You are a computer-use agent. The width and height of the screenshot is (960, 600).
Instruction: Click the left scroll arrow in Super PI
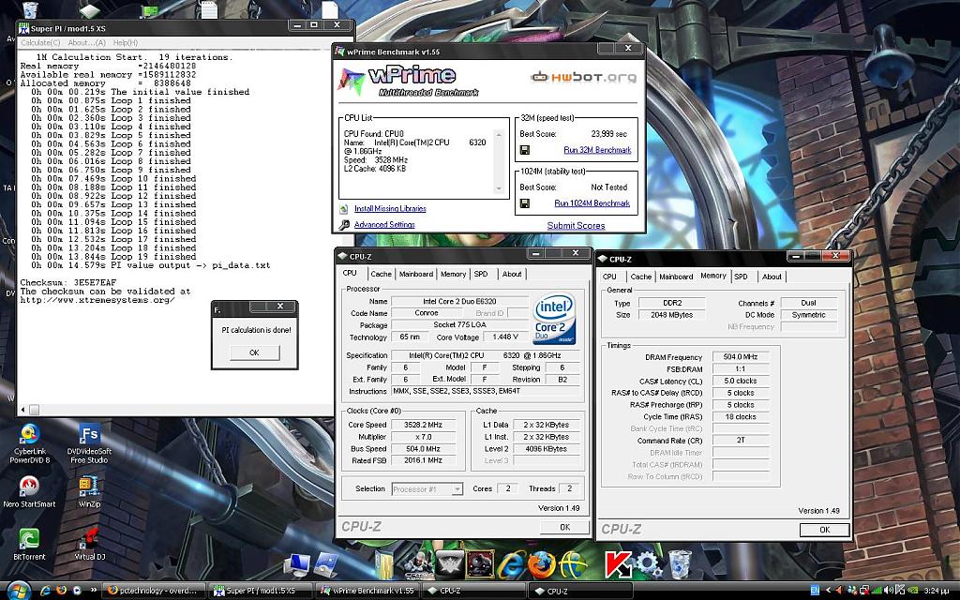point(23,409)
